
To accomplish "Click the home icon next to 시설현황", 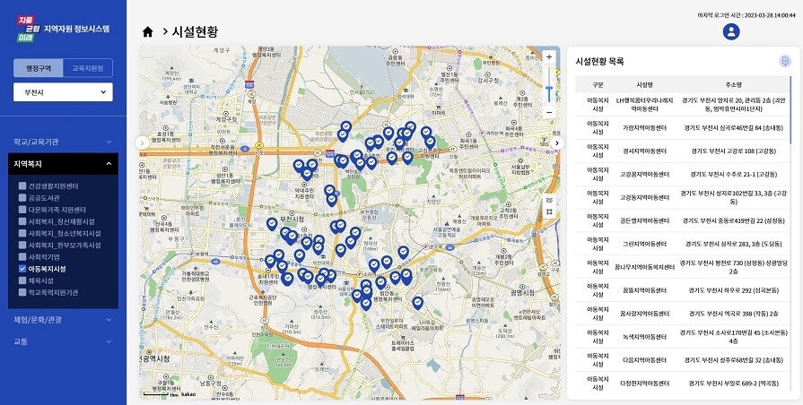I will point(148,31).
